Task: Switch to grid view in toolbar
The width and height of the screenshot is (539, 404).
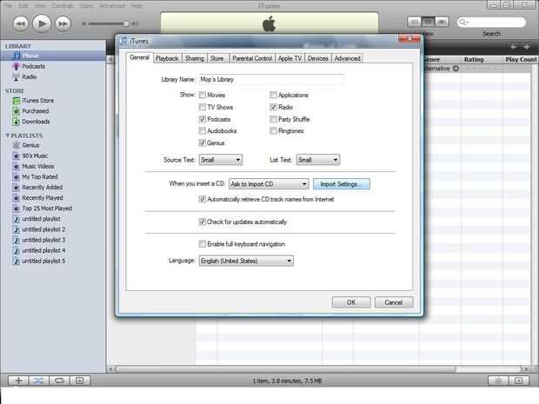Action: coord(428,22)
